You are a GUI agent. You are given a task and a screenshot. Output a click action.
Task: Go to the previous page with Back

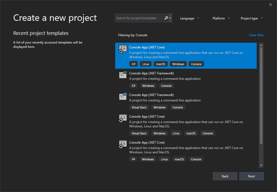[x=225, y=176]
